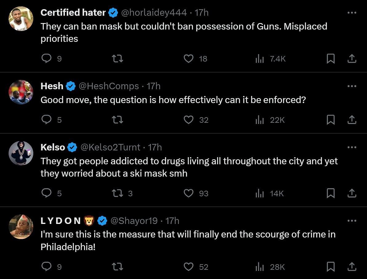
Task: Open Kelso tweet's 17h timestamp
Action: pyautogui.click(x=155, y=147)
